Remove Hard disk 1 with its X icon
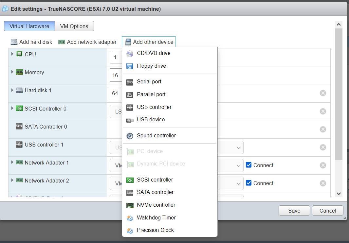Screen dimensions: 349x243 [323, 93]
